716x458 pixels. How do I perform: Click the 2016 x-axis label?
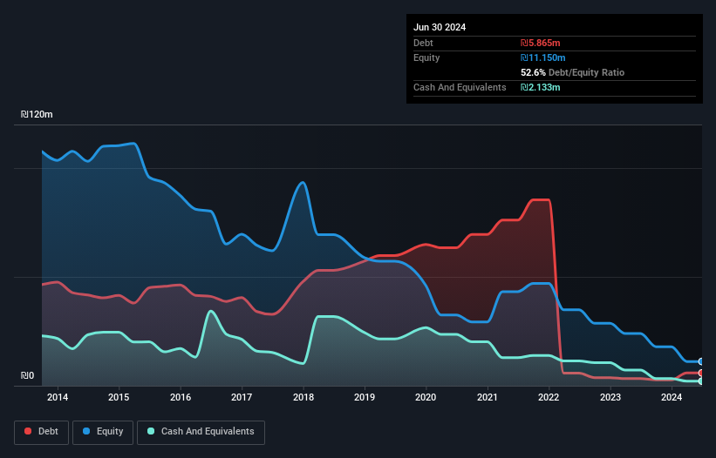(x=181, y=397)
